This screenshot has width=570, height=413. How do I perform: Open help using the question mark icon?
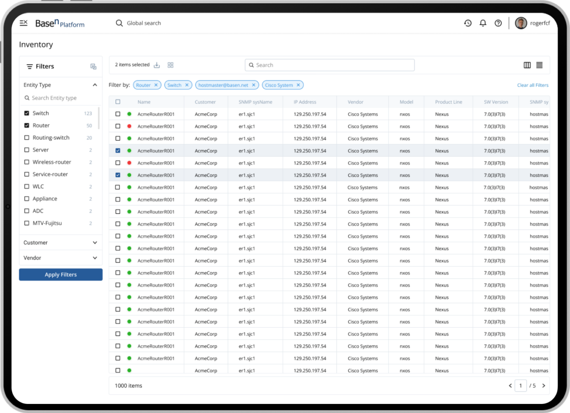point(498,23)
